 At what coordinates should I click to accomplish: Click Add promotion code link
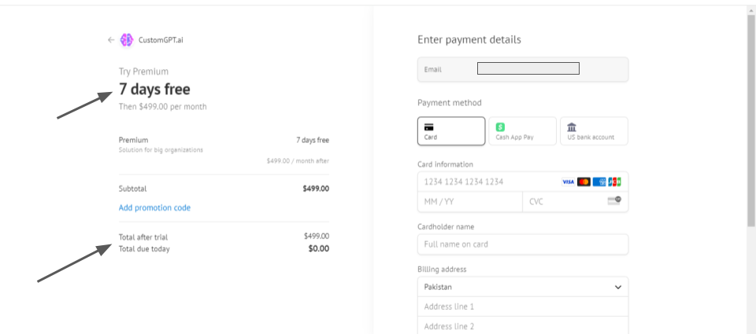point(154,207)
